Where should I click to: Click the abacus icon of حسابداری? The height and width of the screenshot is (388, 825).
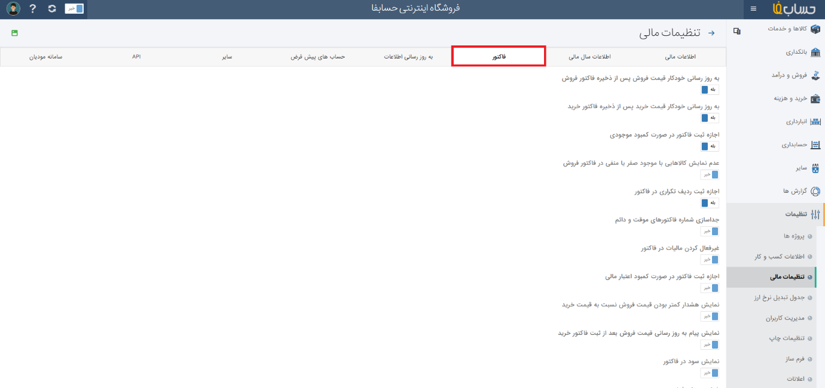[x=815, y=145]
